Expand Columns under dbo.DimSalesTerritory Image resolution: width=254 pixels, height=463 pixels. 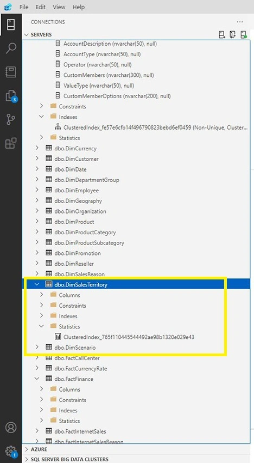point(41,295)
